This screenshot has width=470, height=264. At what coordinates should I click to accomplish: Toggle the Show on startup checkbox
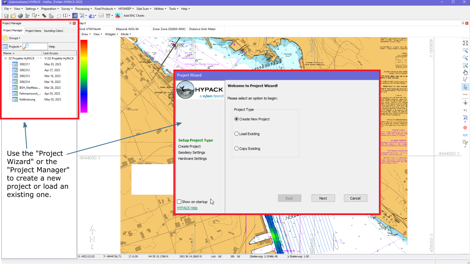point(179,202)
